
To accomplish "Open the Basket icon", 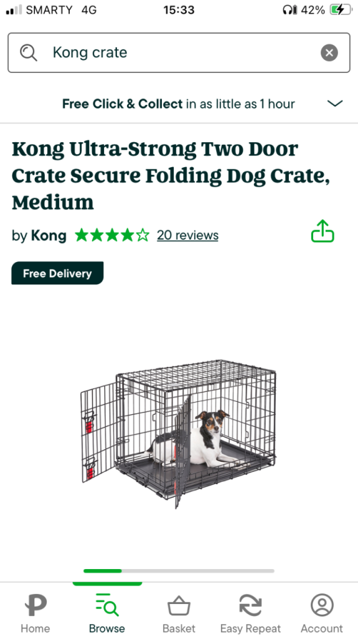I will [x=179, y=605].
